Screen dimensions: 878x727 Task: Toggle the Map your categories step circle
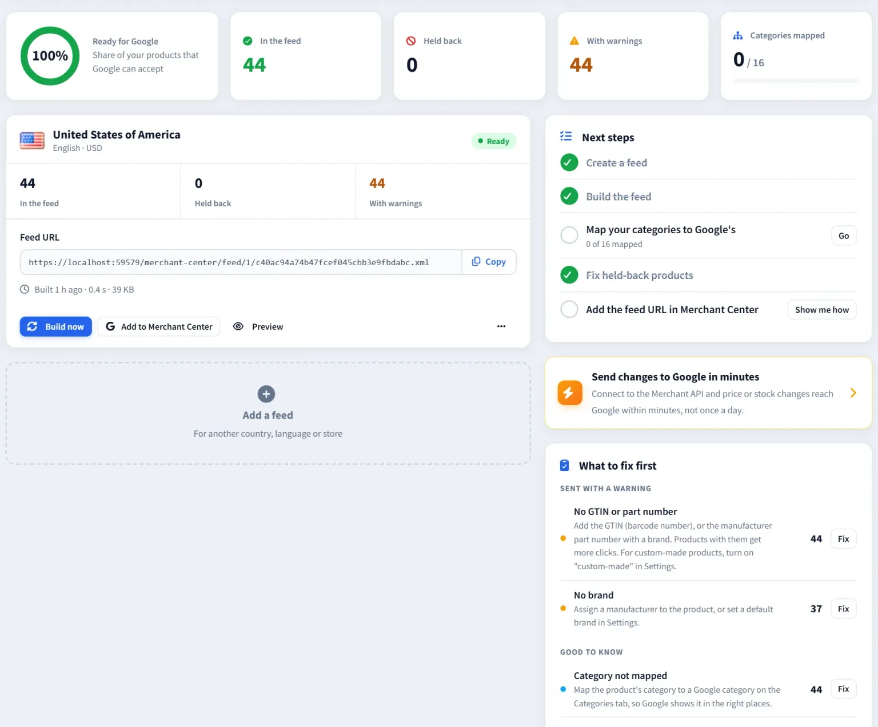569,235
